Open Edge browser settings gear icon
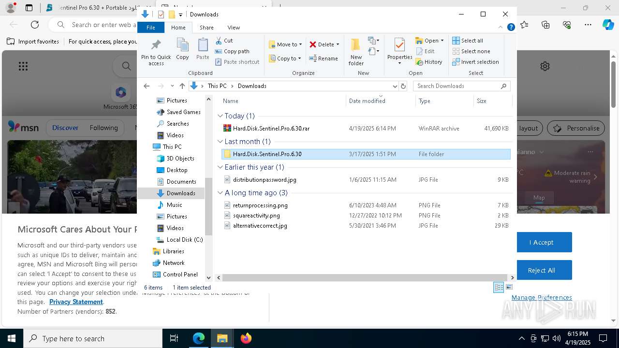 pos(545,66)
